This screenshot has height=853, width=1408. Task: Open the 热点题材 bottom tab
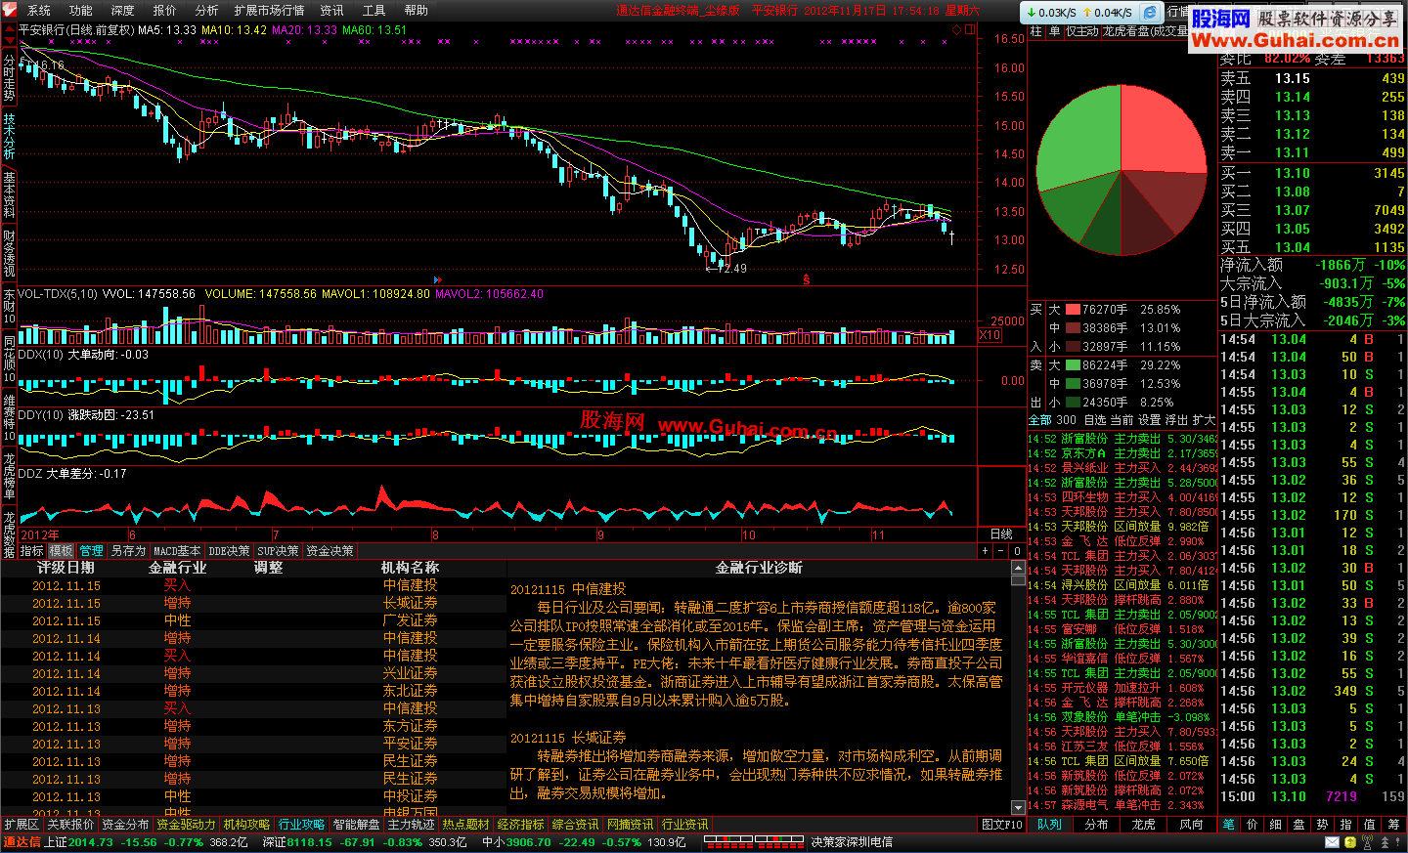465,825
